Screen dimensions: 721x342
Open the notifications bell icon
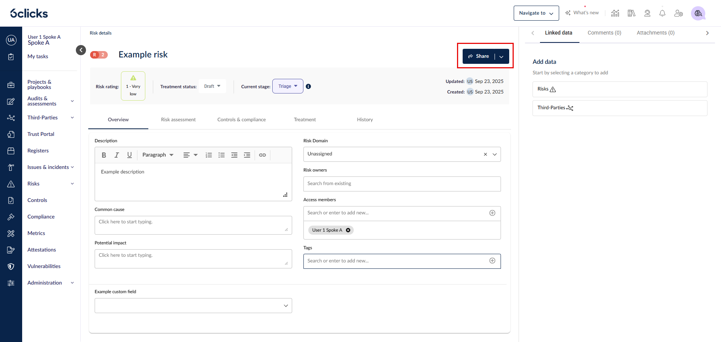[662, 13]
